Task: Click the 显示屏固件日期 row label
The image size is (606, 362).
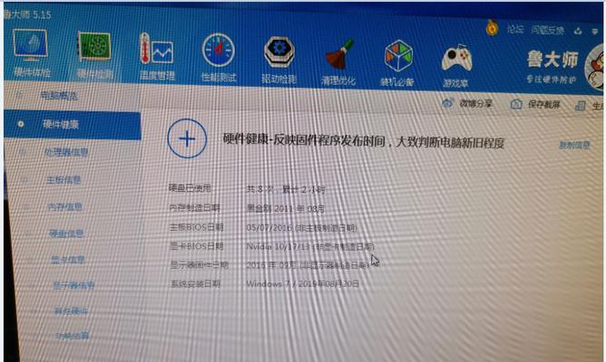Action: click(x=200, y=265)
